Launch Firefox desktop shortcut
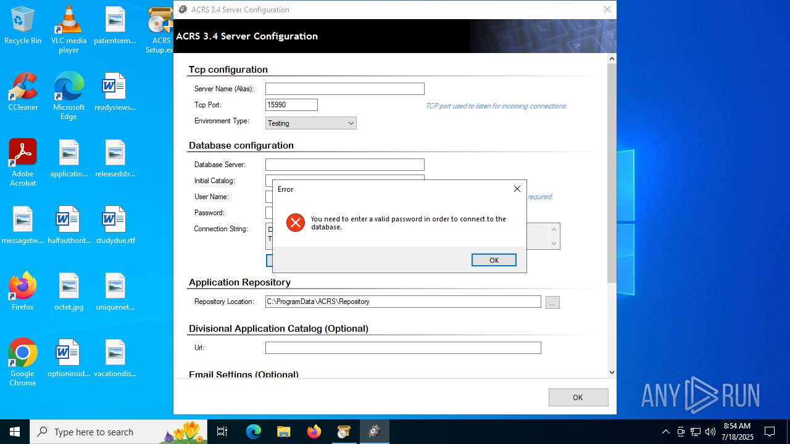The height and width of the screenshot is (444, 790). pyautogui.click(x=23, y=292)
